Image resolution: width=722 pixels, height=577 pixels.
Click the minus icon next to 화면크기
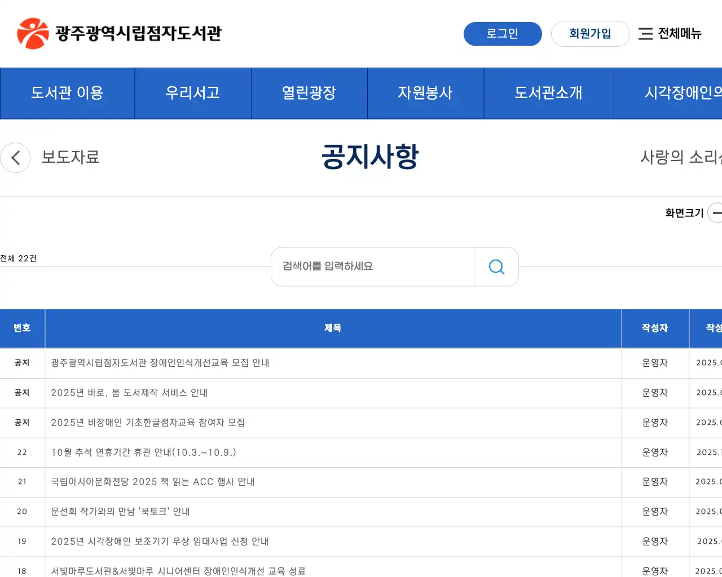click(717, 213)
